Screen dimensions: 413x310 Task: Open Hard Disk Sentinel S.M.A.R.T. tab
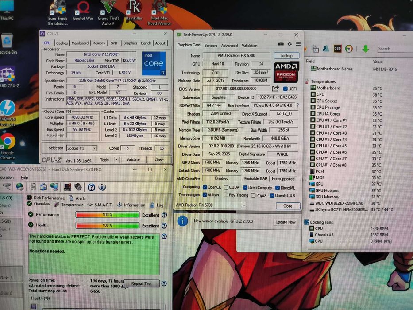pyautogui.click(x=100, y=205)
